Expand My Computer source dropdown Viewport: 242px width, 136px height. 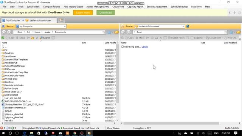pyautogui.click(x=65, y=26)
